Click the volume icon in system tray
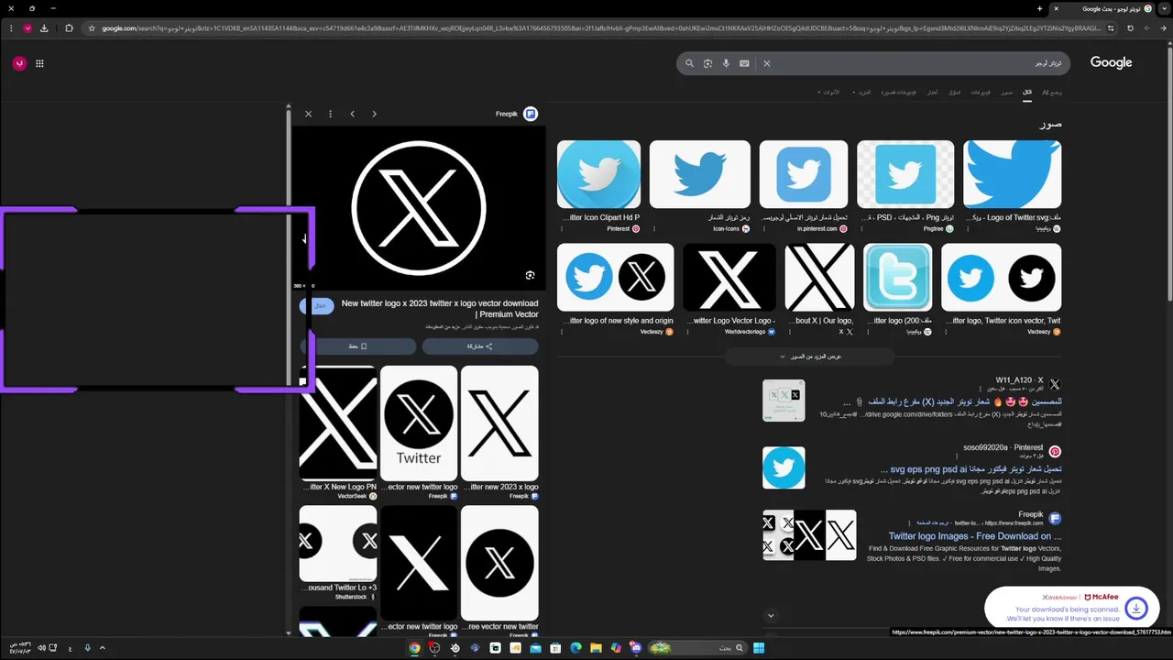 click(x=40, y=648)
